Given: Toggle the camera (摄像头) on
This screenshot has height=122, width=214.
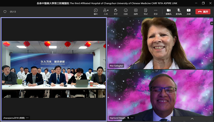Looking at the screenshot, I should (x=168, y=12).
